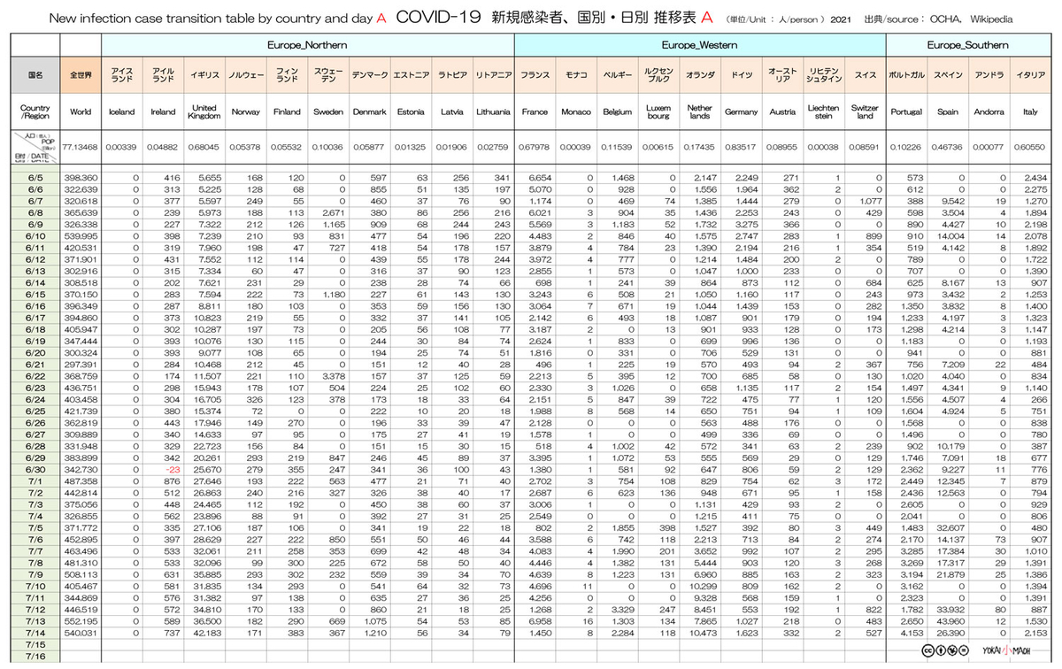
Task: Select the Spain column header
Action: pos(948,112)
